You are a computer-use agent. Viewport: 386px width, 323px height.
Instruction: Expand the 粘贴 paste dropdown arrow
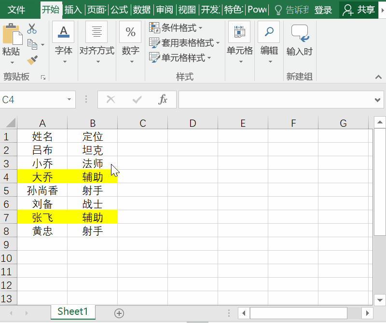click(12, 63)
